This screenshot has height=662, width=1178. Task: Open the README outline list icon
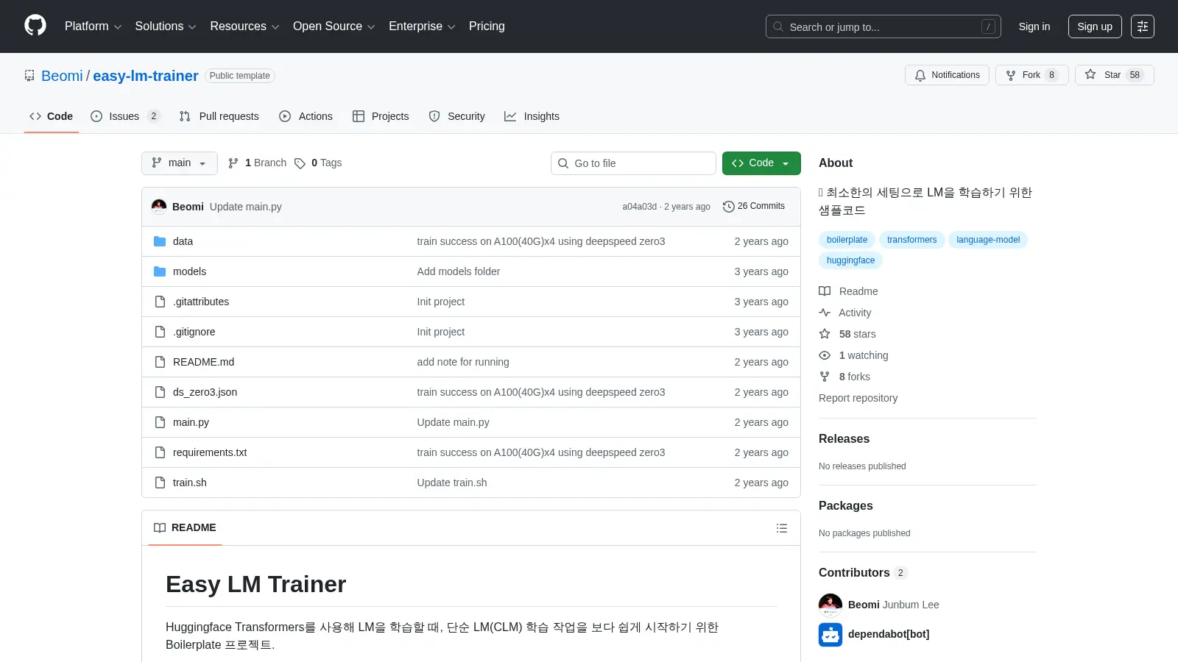point(782,528)
